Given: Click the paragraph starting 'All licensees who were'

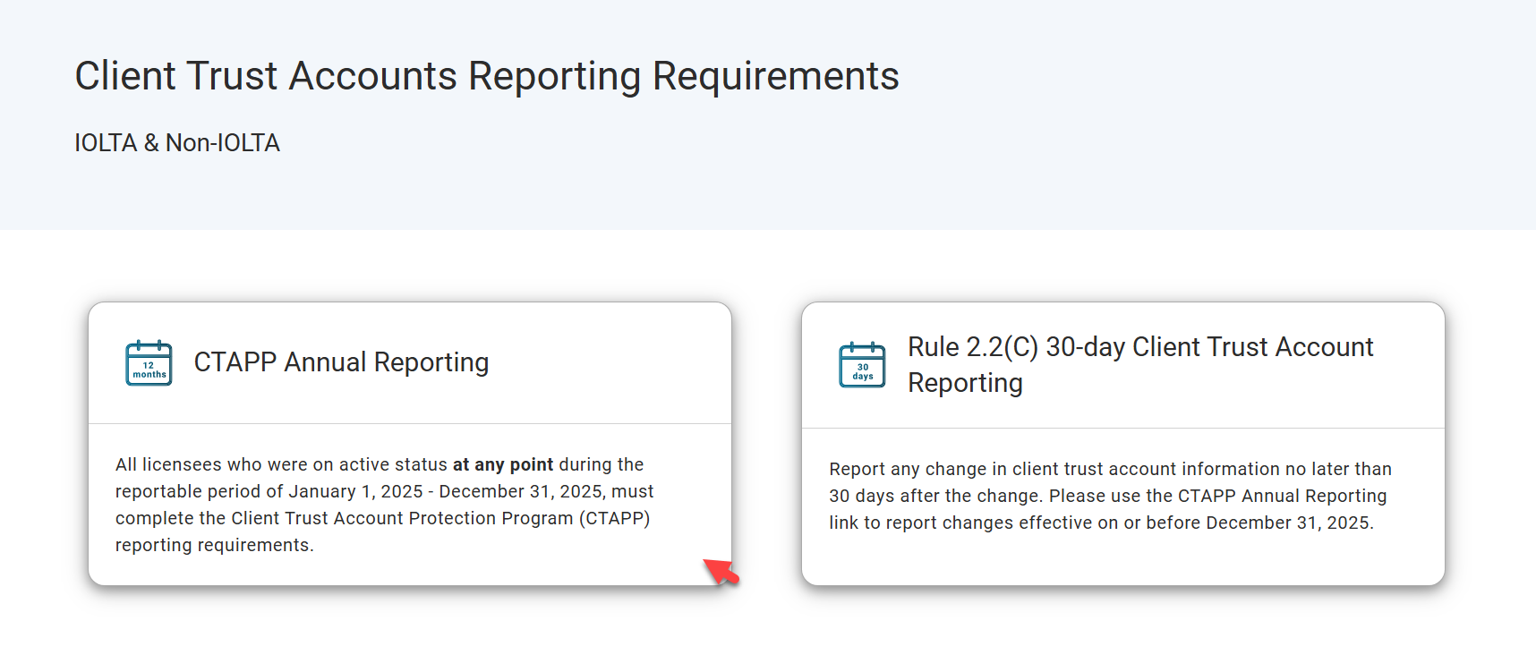Looking at the screenshot, I should pos(385,505).
